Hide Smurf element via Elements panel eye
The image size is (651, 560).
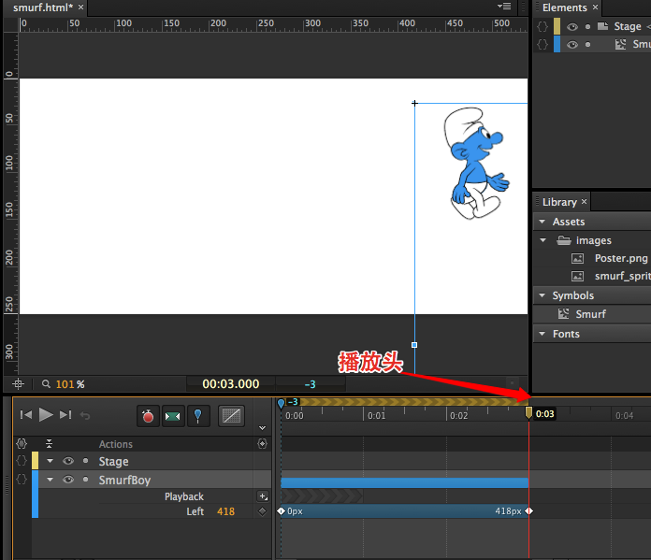[572, 45]
